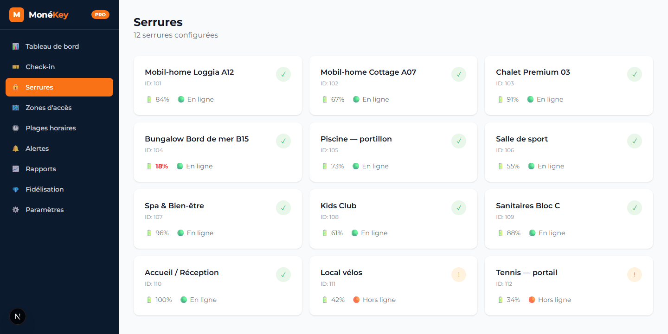Click the Fidélisation diamond icon
The width and height of the screenshot is (668, 334).
click(16, 189)
